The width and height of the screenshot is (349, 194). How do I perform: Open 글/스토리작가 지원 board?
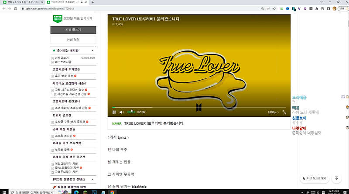[67, 168]
